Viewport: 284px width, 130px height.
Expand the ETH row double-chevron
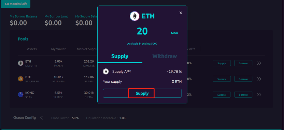pos(259,63)
